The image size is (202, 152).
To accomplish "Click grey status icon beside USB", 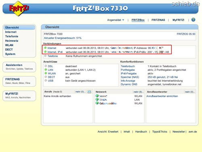I will click(46, 80).
